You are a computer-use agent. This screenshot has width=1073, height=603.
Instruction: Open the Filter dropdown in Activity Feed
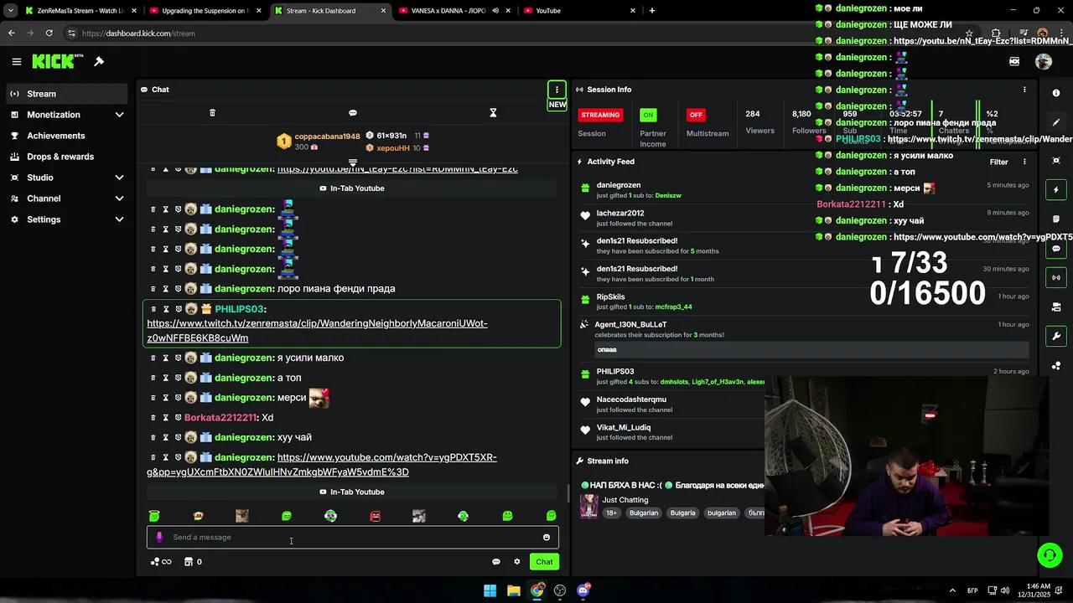point(998,162)
